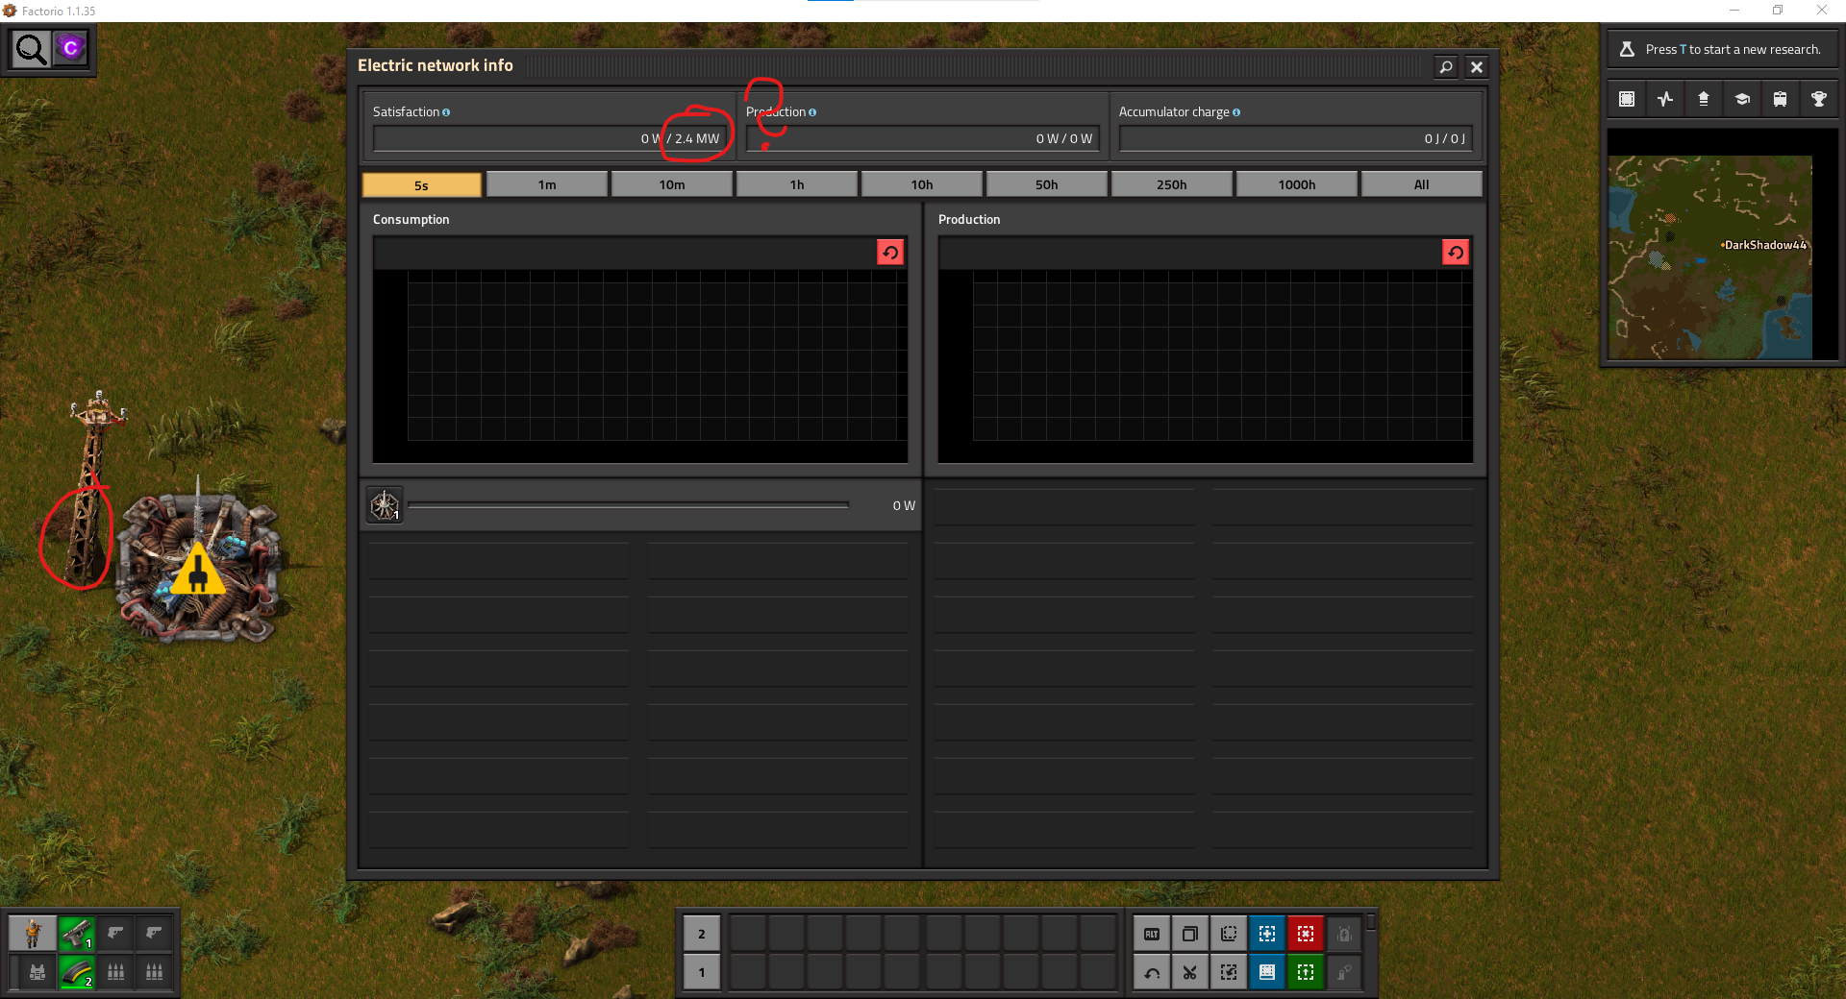Click the radar entity on the map
The width and height of the screenshot is (1846, 999).
click(199, 565)
